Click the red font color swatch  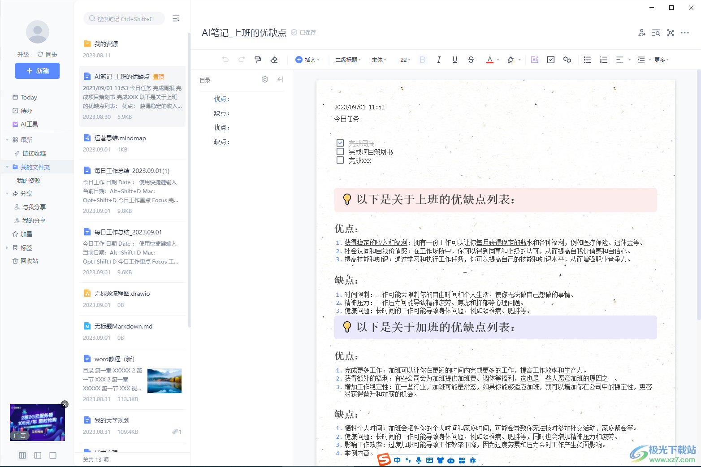click(489, 60)
